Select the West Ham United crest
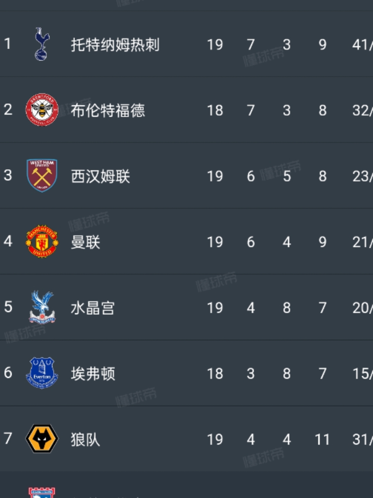The image size is (373, 498). click(41, 175)
